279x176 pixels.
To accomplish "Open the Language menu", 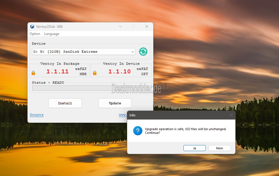I will pyautogui.click(x=52, y=34).
